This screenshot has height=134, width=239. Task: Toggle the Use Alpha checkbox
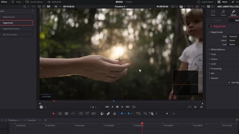point(229,82)
